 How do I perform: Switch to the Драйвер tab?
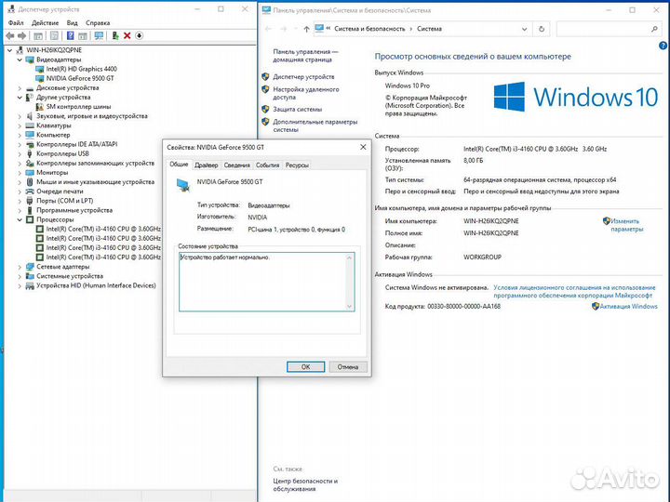(x=207, y=165)
